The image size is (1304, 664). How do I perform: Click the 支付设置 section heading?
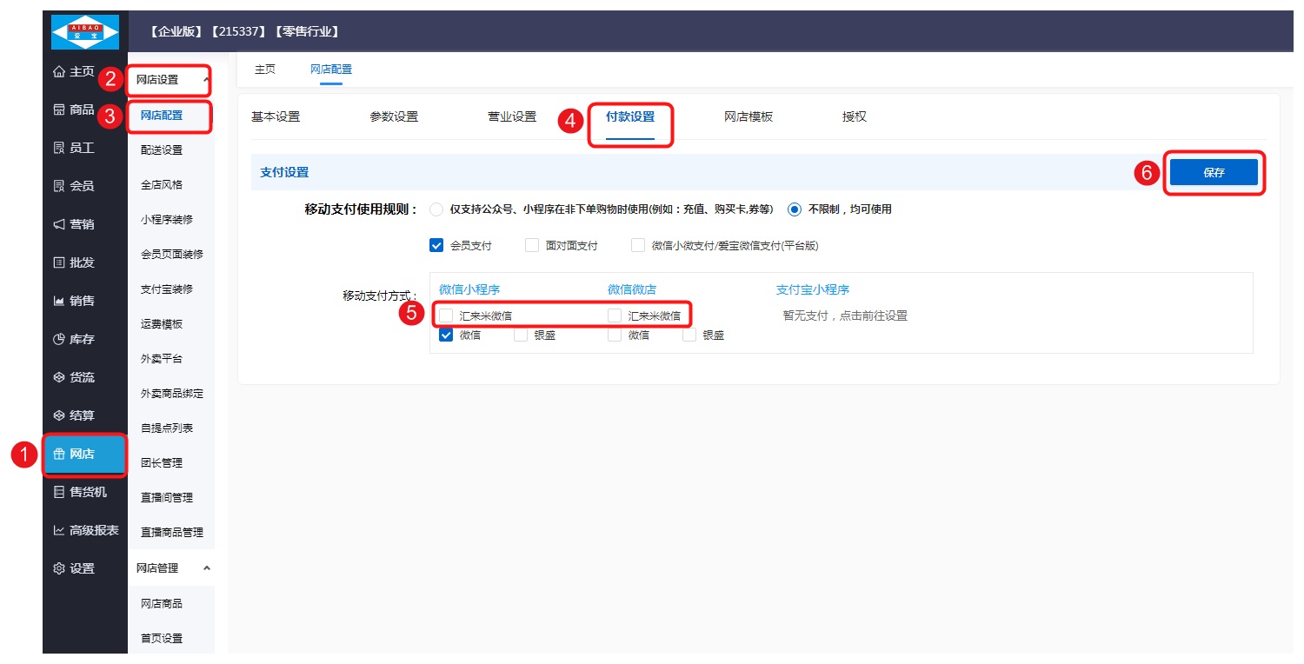(284, 172)
